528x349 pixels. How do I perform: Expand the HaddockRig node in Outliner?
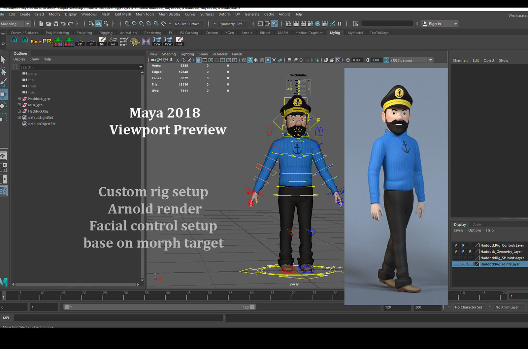tap(19, 111)
